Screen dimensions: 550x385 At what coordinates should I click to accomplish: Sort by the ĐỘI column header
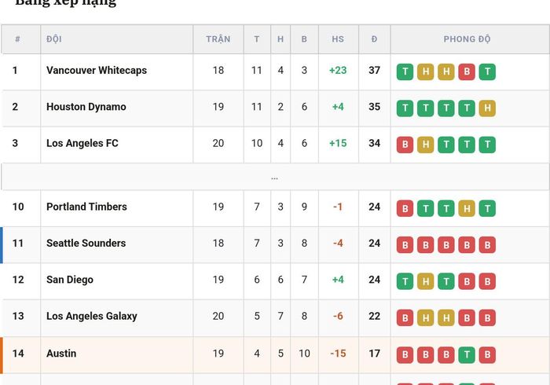point(54,39)
